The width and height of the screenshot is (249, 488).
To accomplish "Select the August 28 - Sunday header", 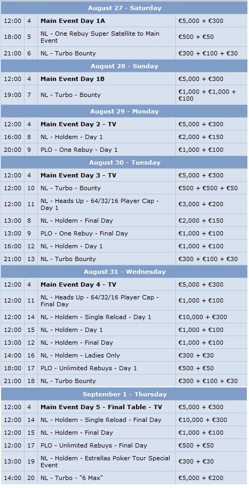I will (124, 66).
